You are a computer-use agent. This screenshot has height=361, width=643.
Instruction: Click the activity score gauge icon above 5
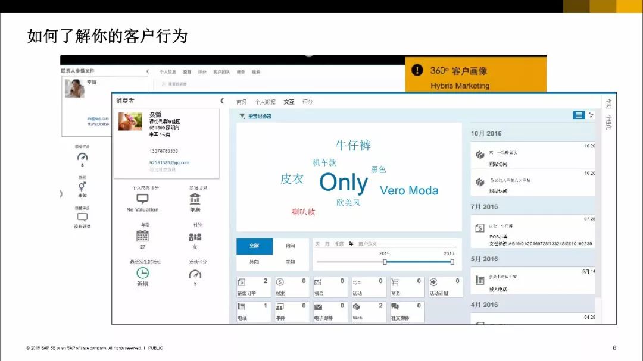195,274
